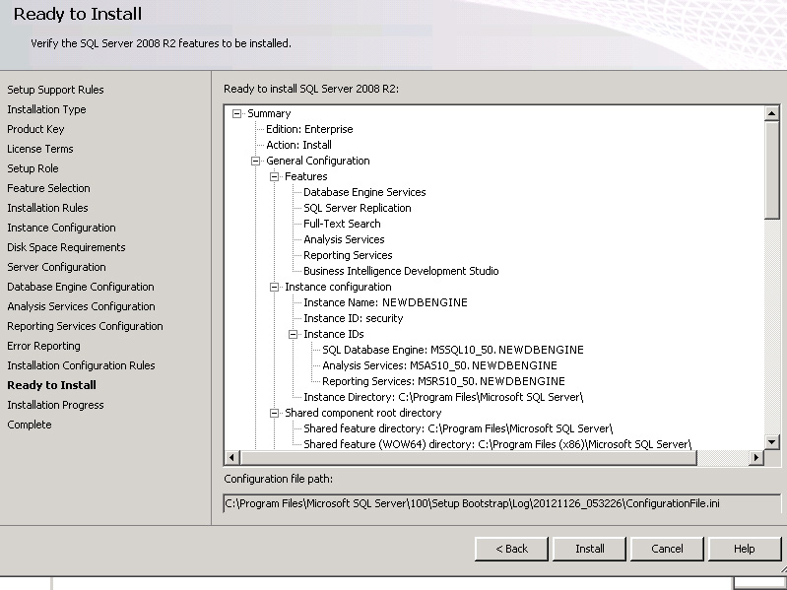
Task: Select the Installation Progress step
Action: 55,405
